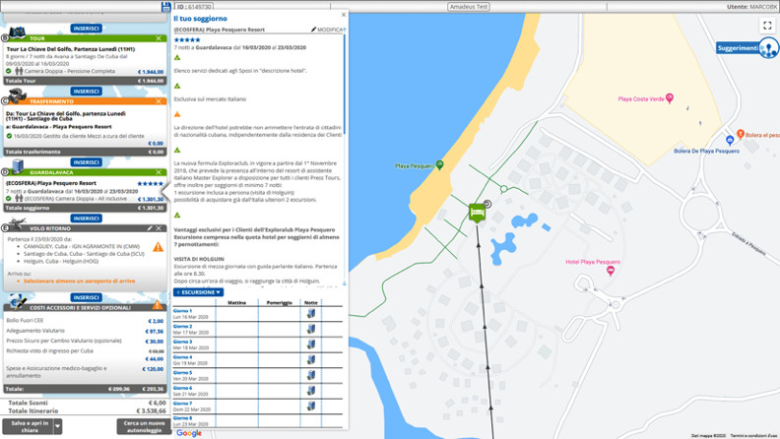Remove the TRASFERIMENTO block with its X

pos(159,101)
